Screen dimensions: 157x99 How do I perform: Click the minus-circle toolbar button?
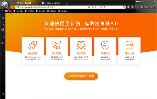pos(155,7)
